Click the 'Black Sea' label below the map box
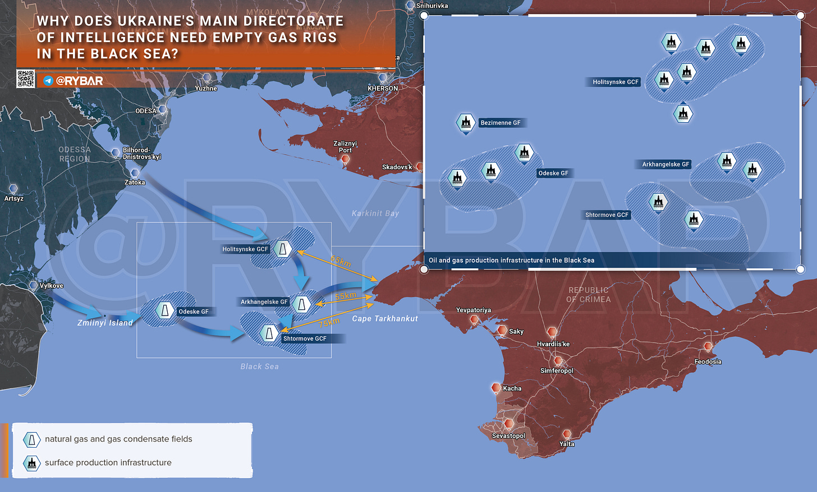 pos(259,366)
